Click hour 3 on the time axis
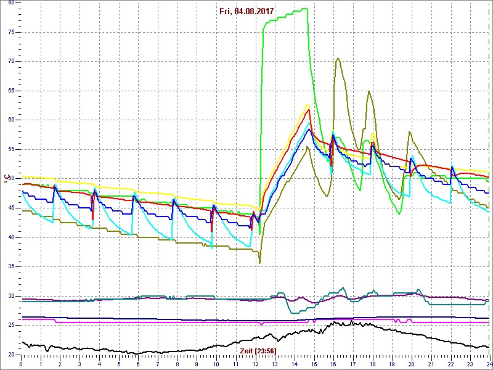The image size is (493, 370). click(80, 364)
